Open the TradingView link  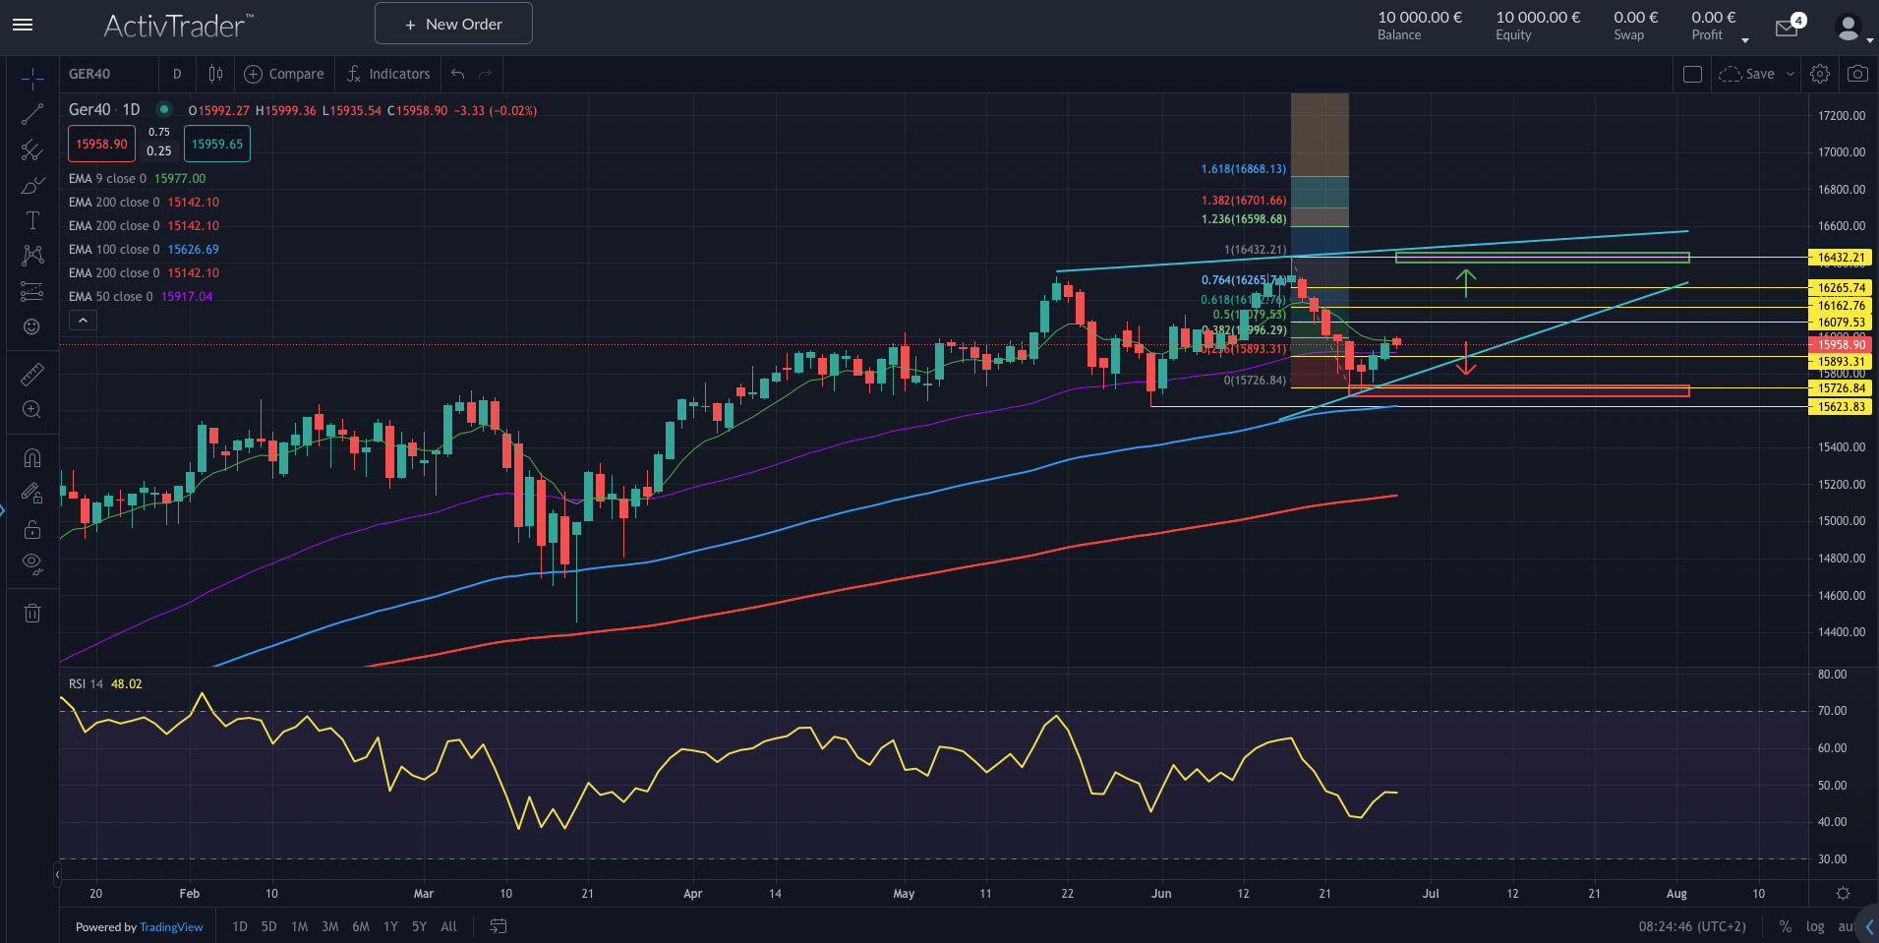171,926
